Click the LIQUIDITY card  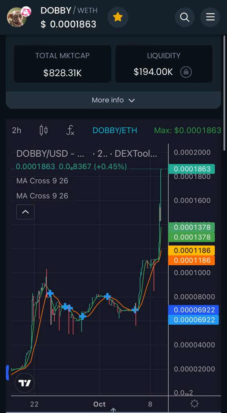tap(164, 64)
